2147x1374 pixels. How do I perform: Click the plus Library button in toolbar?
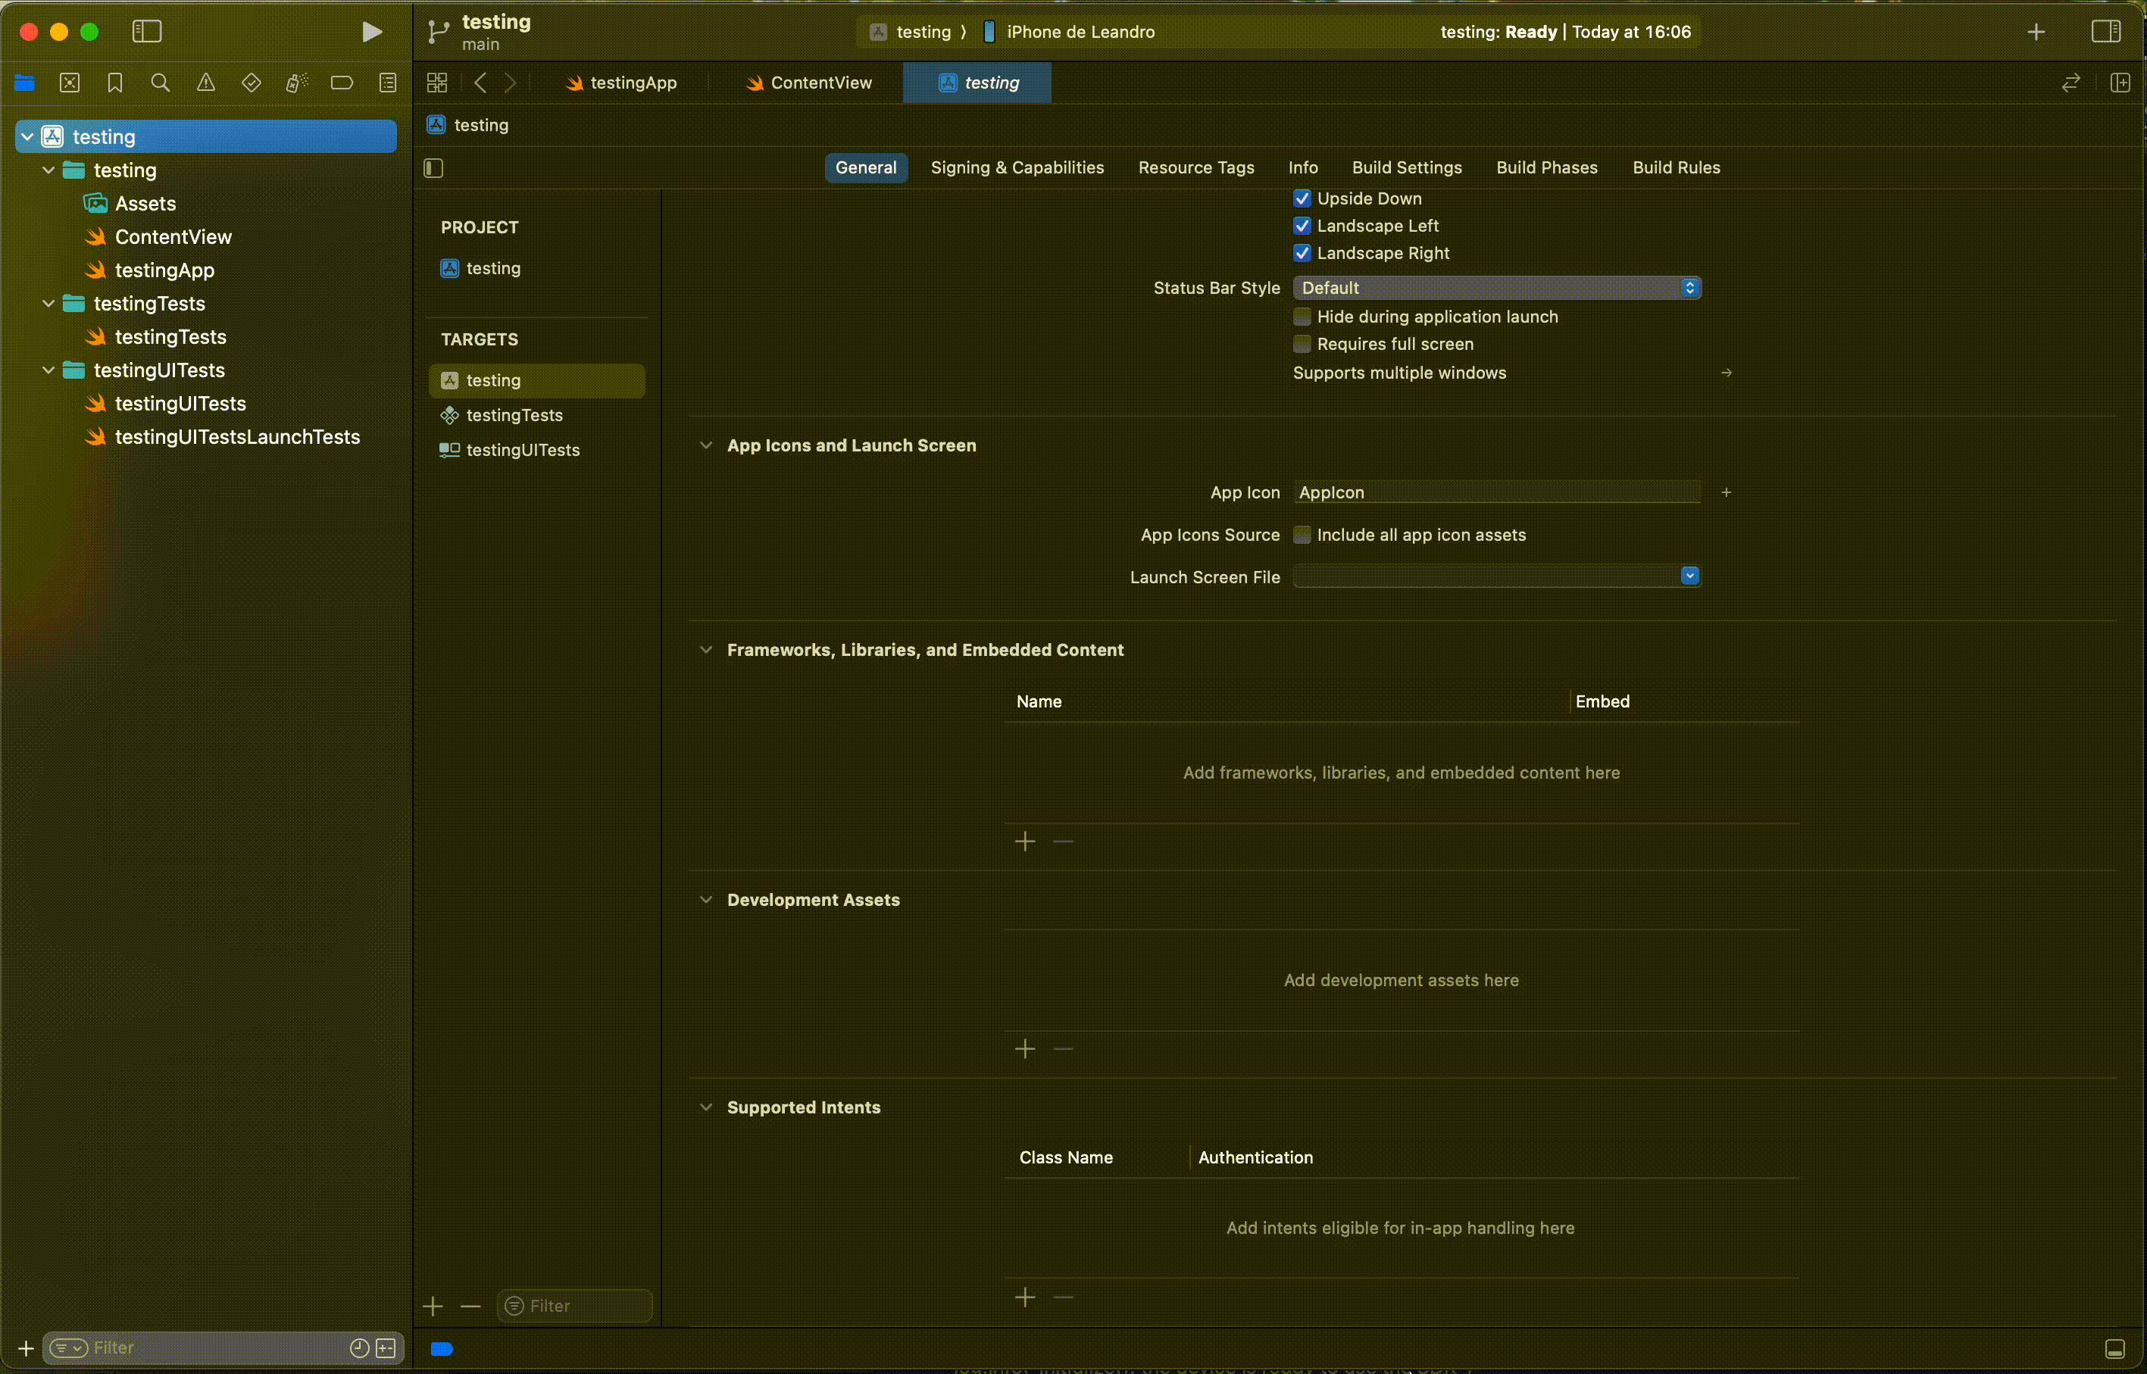click(2036, 32)
